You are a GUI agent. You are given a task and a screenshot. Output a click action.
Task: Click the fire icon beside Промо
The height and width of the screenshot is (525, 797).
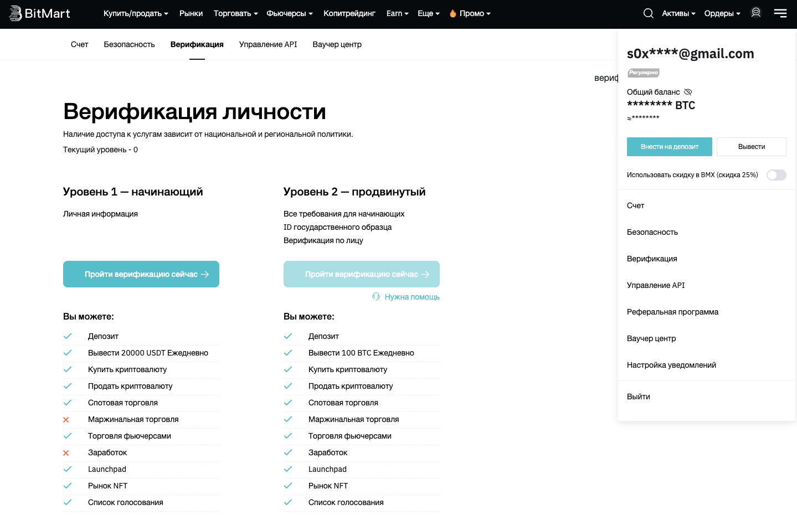coord(453,13)
